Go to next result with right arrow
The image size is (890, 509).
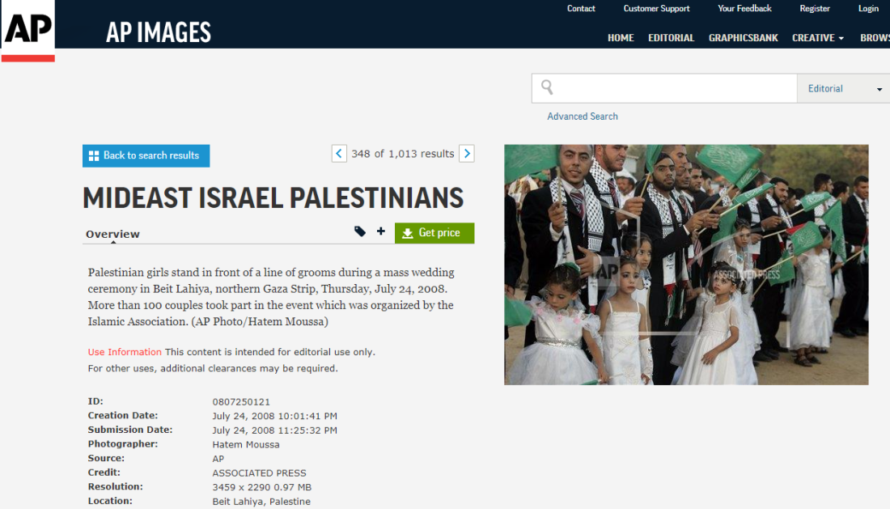467,154
